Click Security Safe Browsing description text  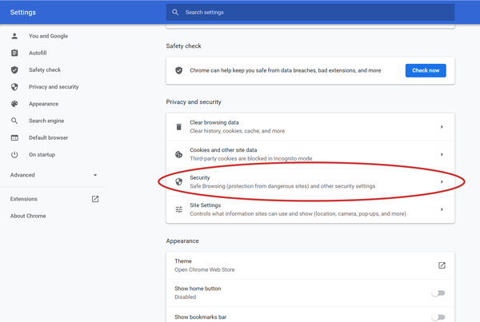(282, 186)
